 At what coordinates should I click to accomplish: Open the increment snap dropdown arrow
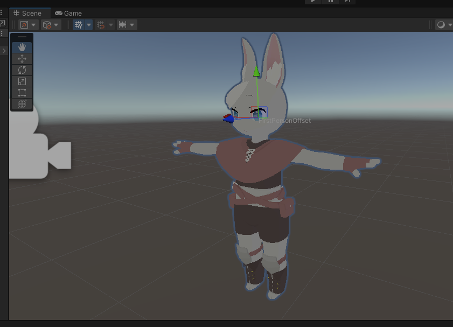(132, 25)
